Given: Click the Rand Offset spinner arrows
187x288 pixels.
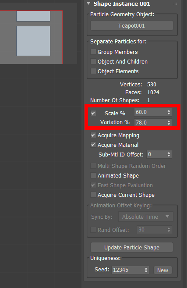Looking at the screenshot, I should 169,230.
